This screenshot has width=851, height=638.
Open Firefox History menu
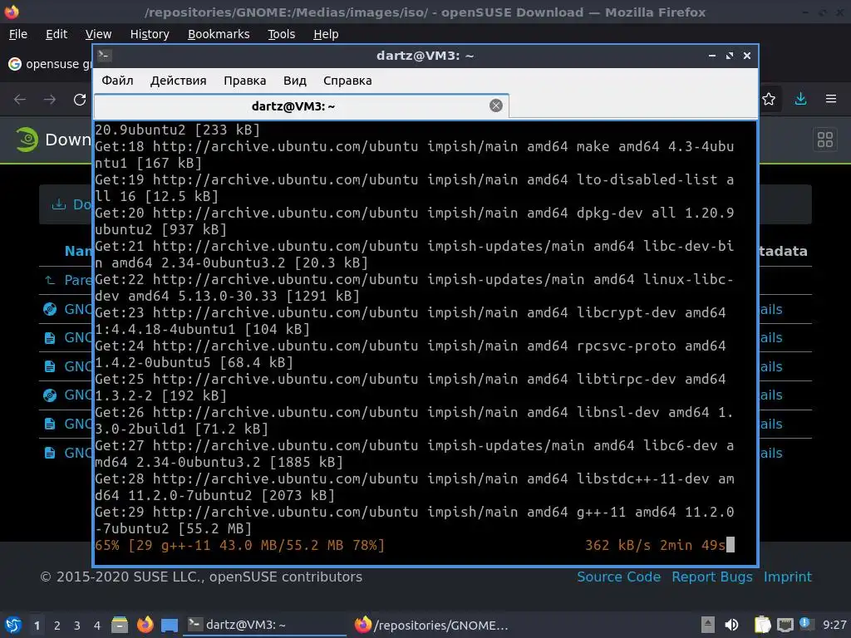[x=150, y=34]
